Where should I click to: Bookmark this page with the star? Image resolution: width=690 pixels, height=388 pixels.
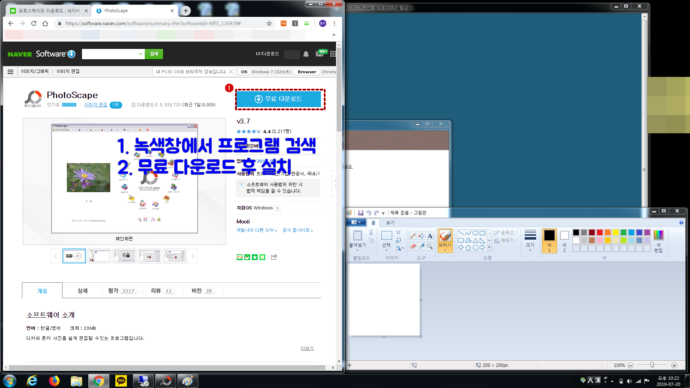(269, 23)
